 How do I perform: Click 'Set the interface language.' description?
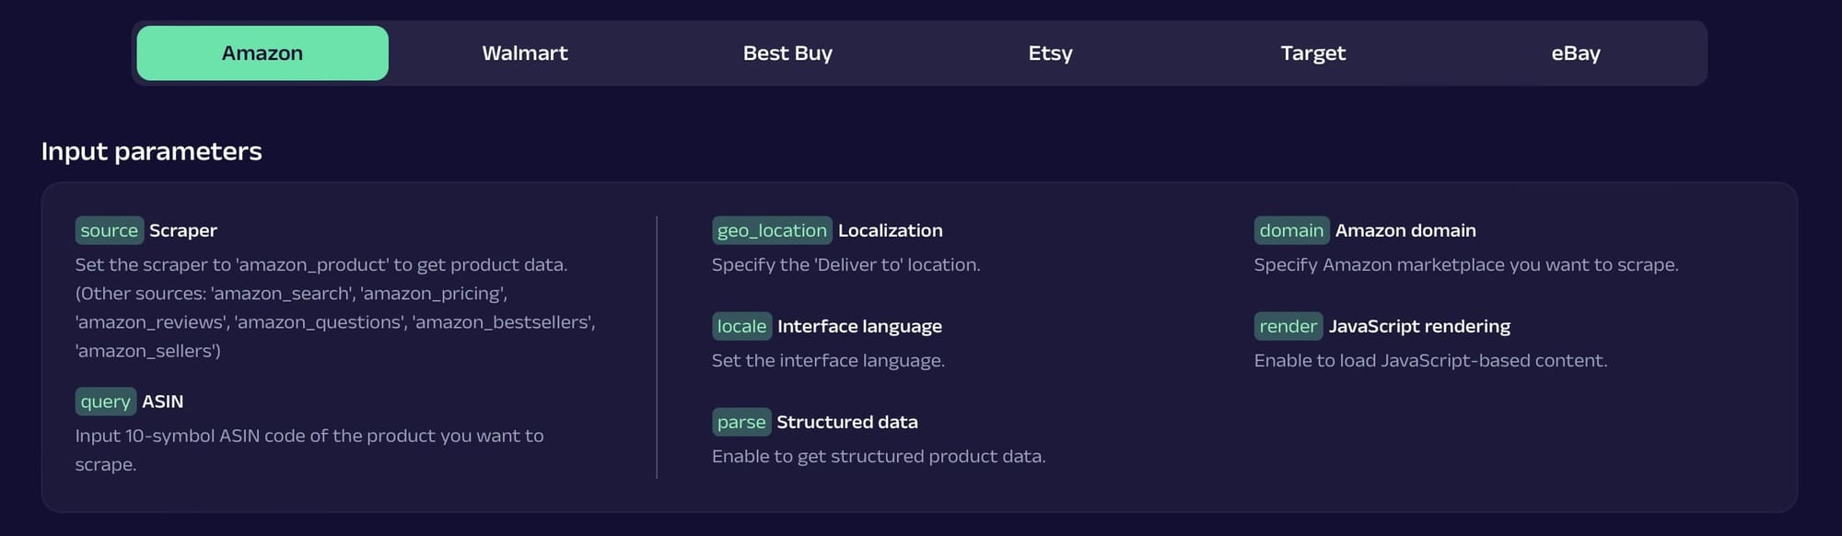(x=828, y=361)
